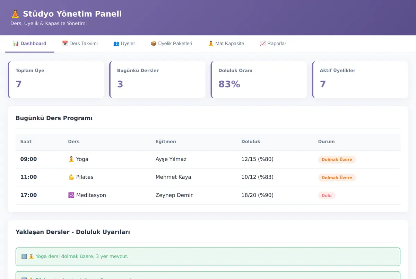
Task: Click the info icon in the Yoga alert
Action: coord(24,256)
